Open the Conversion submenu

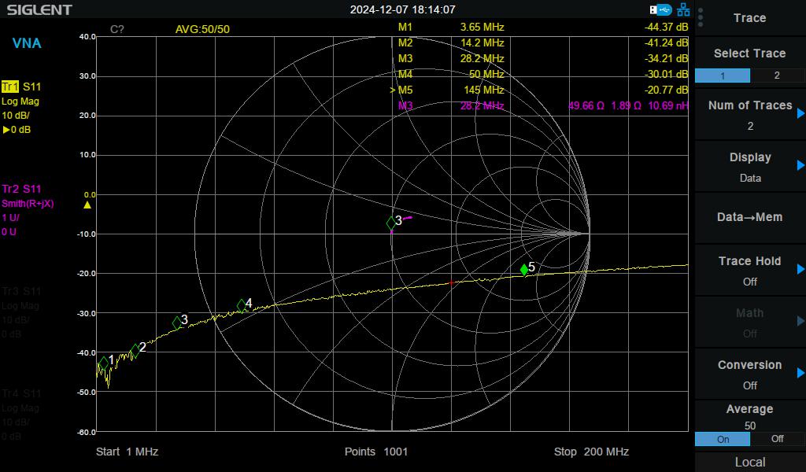tap(750, 374)
